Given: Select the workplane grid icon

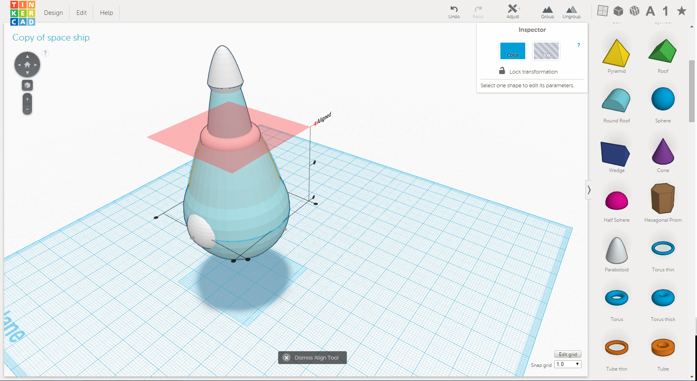Looking at the screenshot, I should pyautogui.click(x=603, y=11).
